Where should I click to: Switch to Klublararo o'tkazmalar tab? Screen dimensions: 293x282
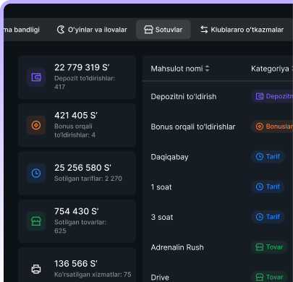pyautogui.click(x=242, y=30)
